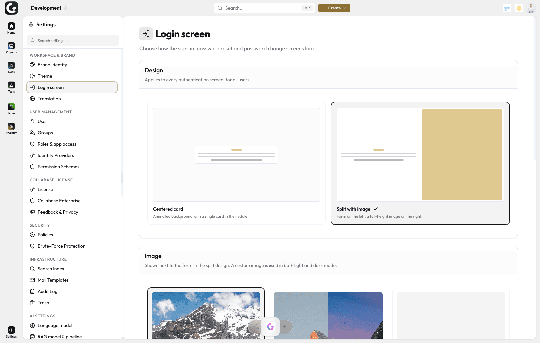Open Translation settings

(72, 99)
